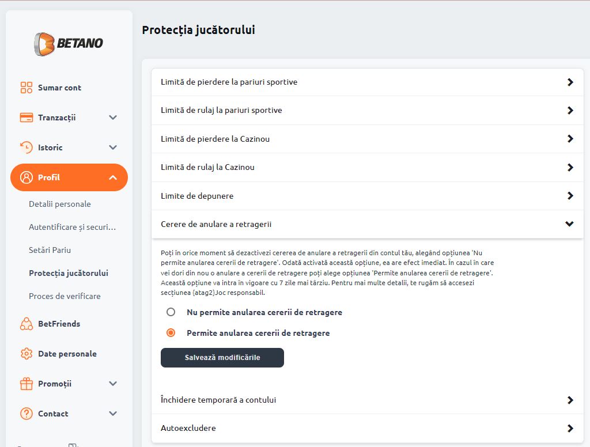Collapse Cerere de anulare a retragerii chevron
Screen dimensions: 590x447
click(x=570, y=224)
